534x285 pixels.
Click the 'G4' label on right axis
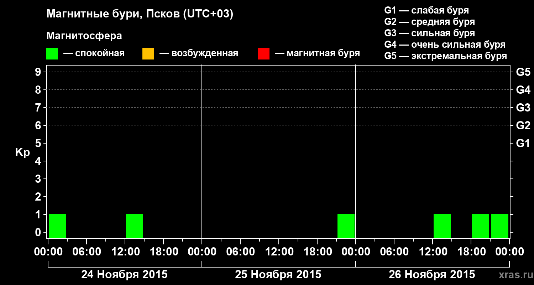pyautogui.click(x=523, y=90)
